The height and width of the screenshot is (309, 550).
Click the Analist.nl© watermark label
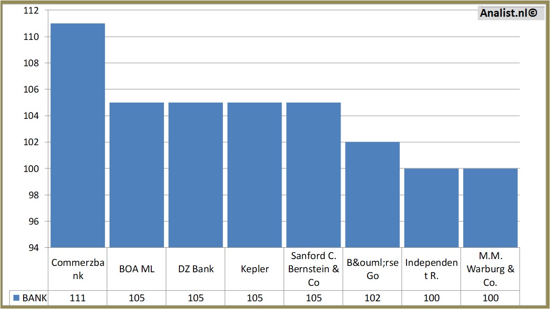tap(508, 14)
